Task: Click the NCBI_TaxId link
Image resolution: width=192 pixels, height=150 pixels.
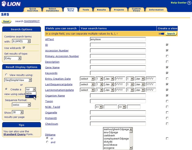Action: pos(52,107)
